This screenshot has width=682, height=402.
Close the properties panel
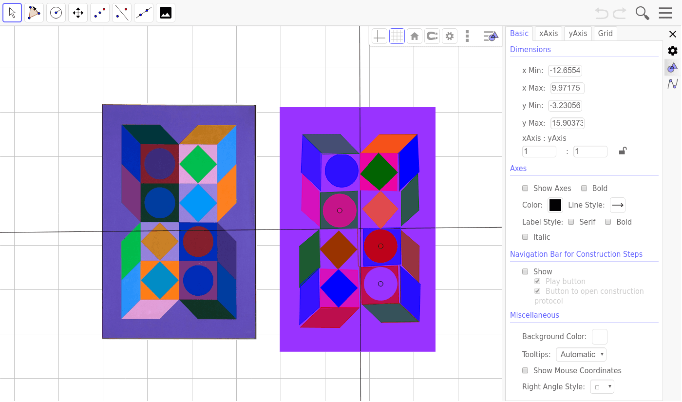[673, 34]
